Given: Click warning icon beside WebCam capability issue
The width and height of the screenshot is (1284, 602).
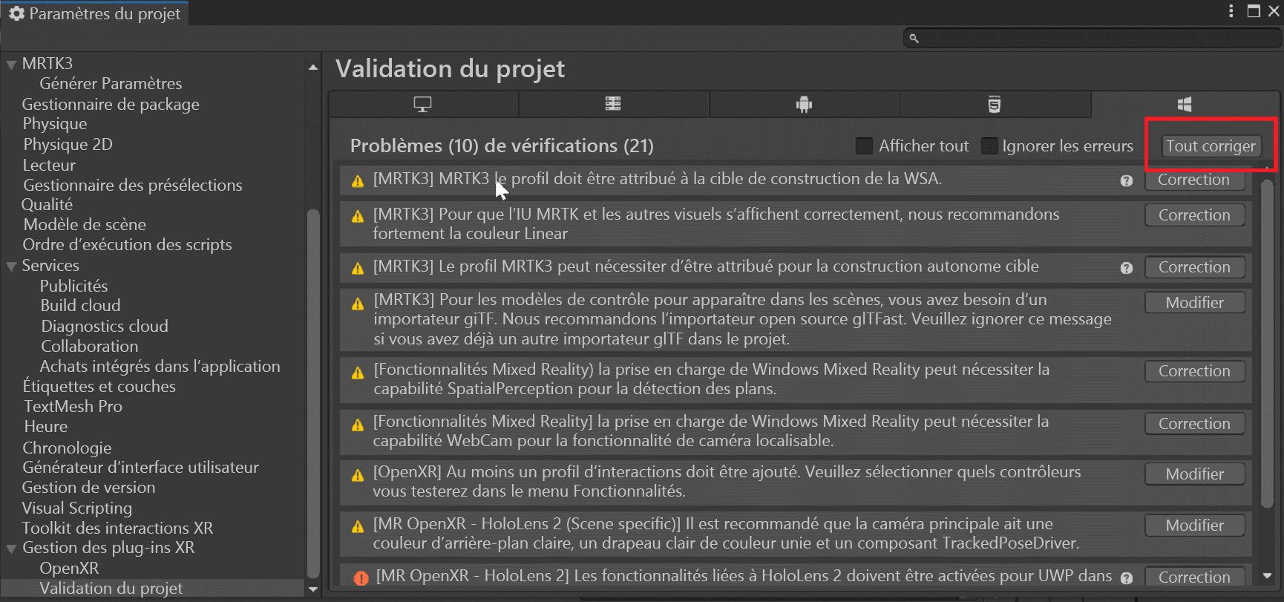Looking at the screenshot, I should pyautogui.click(x=358, y=425).
